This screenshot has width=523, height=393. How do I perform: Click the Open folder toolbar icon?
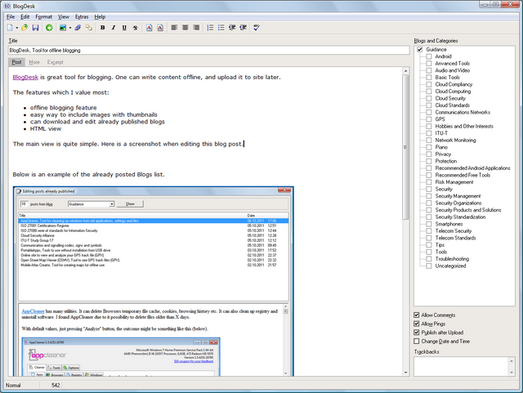coord(25,28)
